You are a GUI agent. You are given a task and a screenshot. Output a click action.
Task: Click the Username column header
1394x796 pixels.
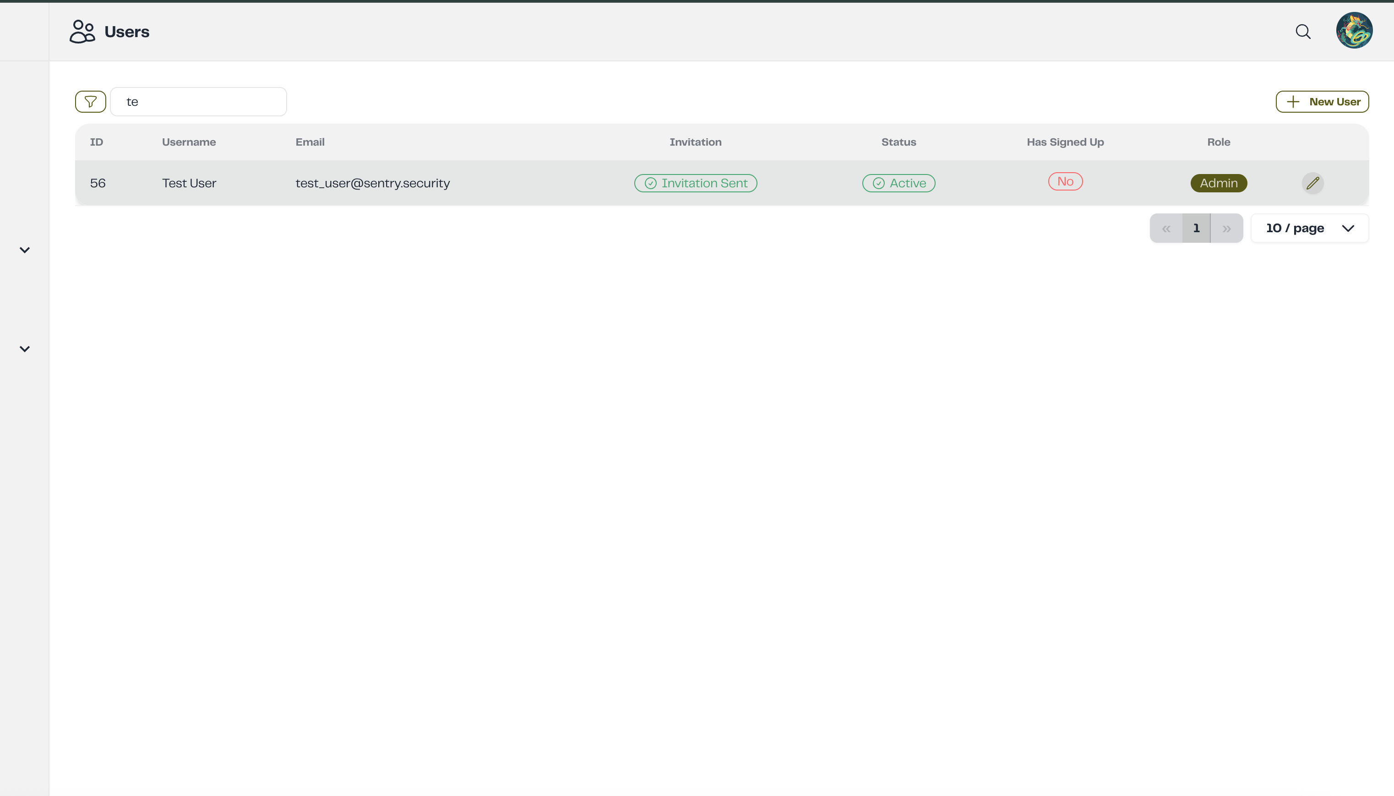pyautogui.click(x=189, y=142)
